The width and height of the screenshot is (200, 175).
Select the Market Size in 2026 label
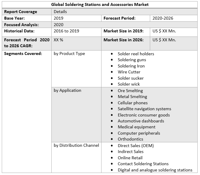click(123, 40)
